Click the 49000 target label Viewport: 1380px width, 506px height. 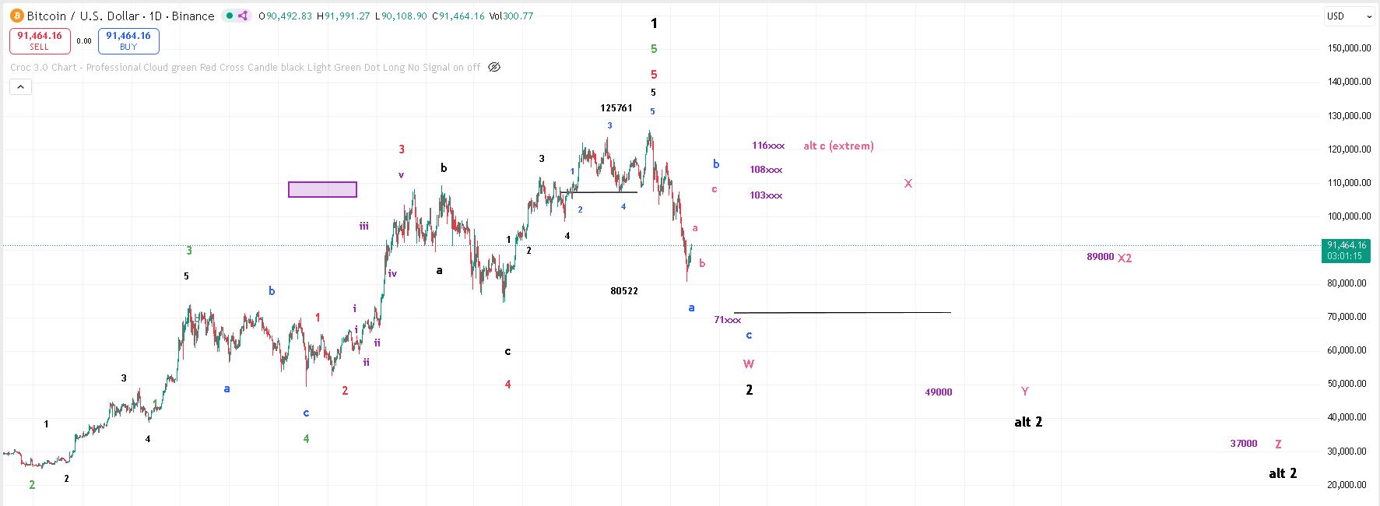[938, 392]
